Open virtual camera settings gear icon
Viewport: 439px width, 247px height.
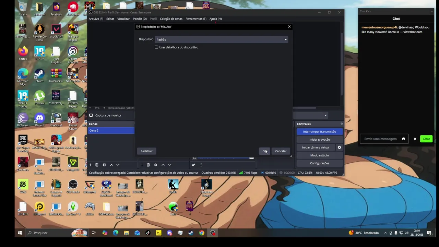click(339, 148)
